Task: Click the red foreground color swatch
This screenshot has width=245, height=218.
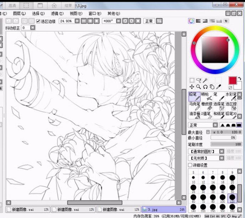Action: pos(233,81)
